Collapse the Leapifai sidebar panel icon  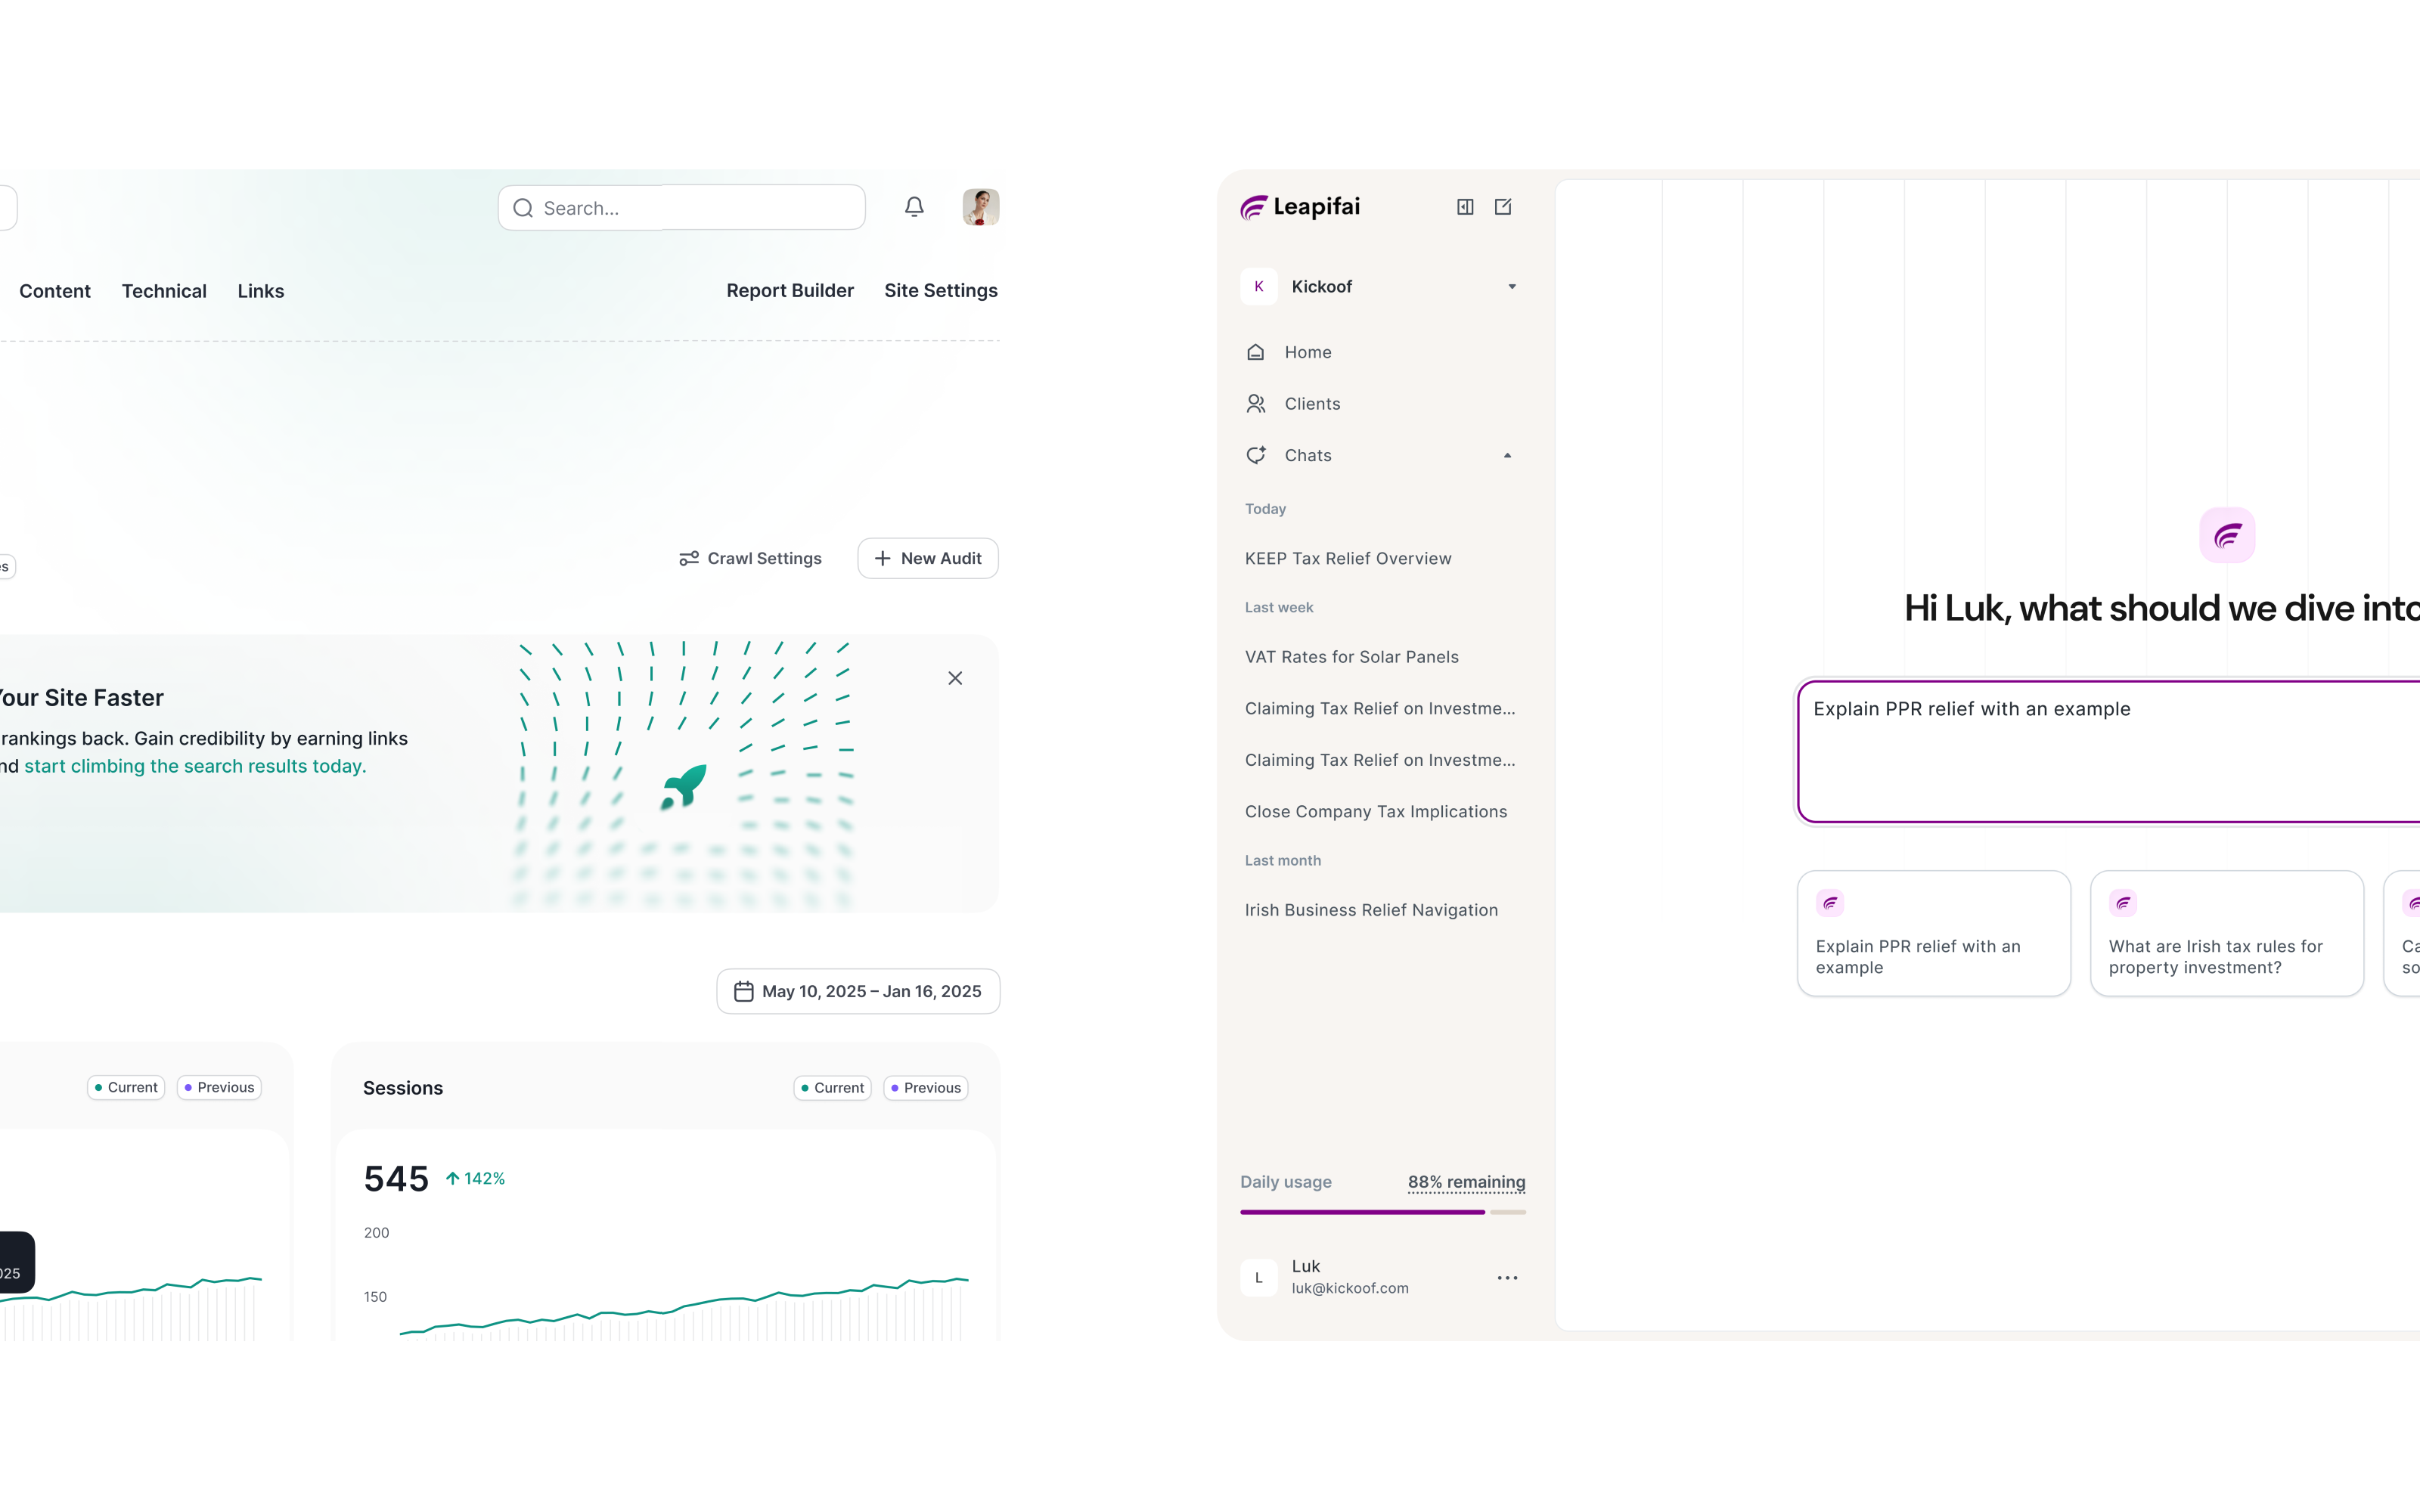pyautogui.click(x=1465, y=207)
